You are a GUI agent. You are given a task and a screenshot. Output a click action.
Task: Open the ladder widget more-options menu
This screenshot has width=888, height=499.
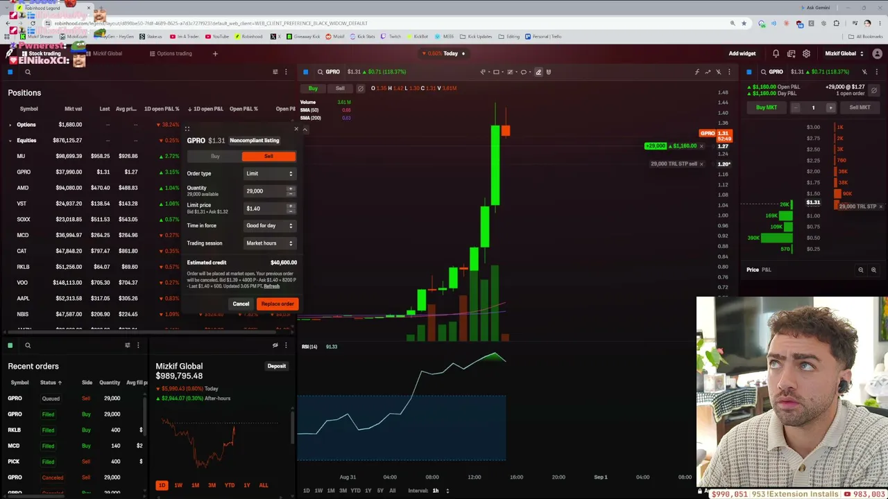tap(877, 71)
